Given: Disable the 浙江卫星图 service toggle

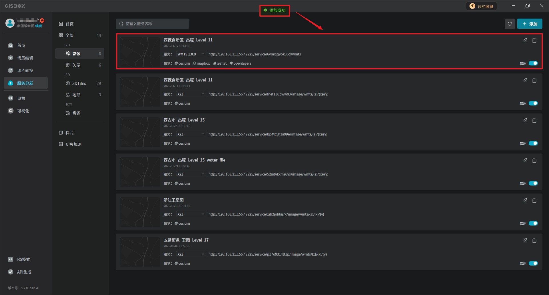Looking at the screenshot, I should 533,223.
